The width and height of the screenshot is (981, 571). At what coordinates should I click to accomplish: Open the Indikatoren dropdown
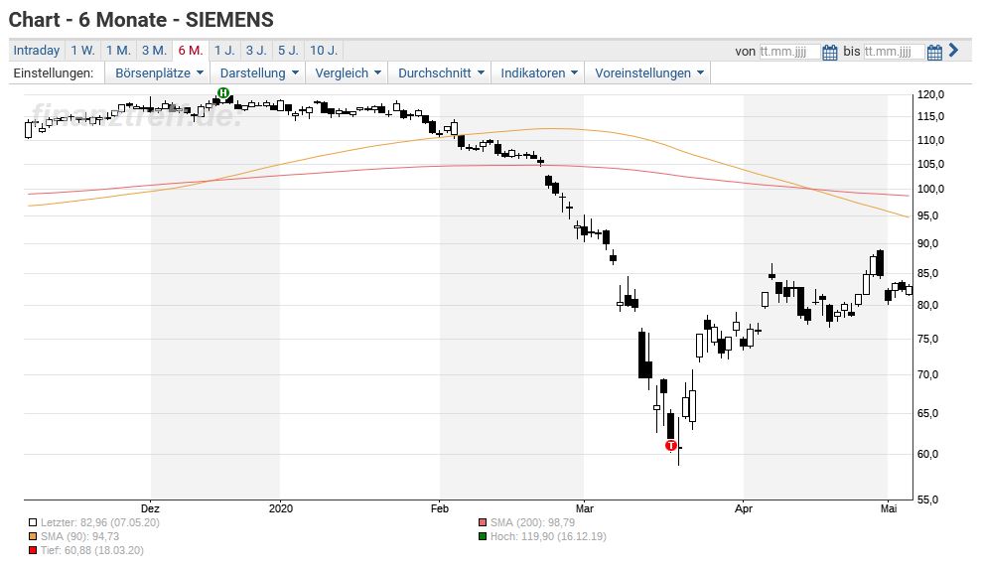(539, 73)
